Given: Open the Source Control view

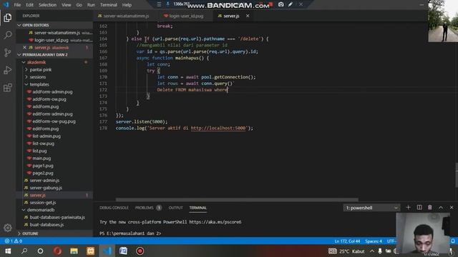Looking at the screenshot, I should coord(8,53).
